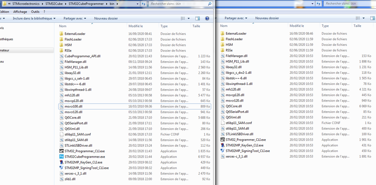Viewport: 376px width, 185px height.
Task: Open the Outils menu
Action: pyautogui.click(x=35, y=12)
